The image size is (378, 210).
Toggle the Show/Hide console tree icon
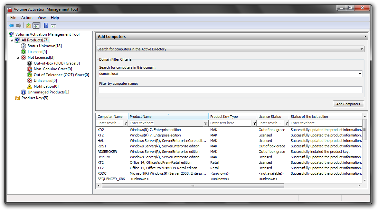pos(36,25)
